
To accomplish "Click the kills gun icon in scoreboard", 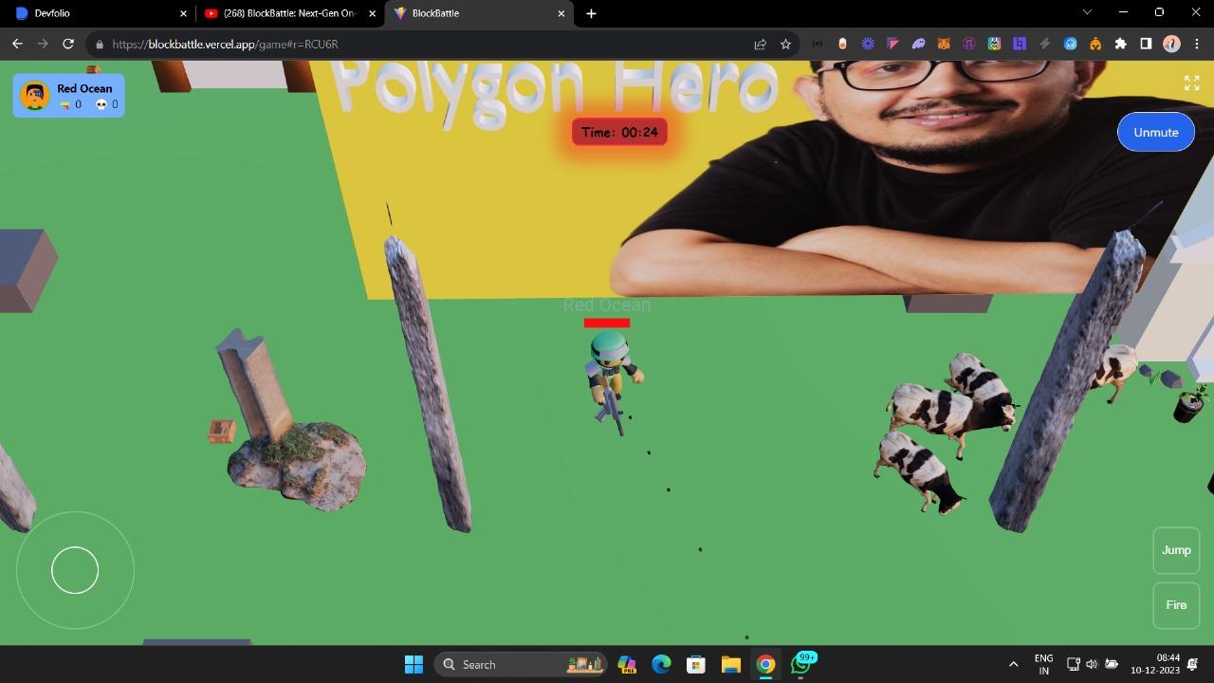I will point(64,105).
